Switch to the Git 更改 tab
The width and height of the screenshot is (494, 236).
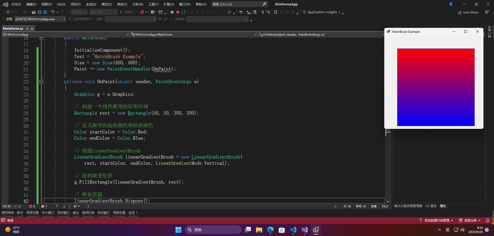(x=431, y=206)
